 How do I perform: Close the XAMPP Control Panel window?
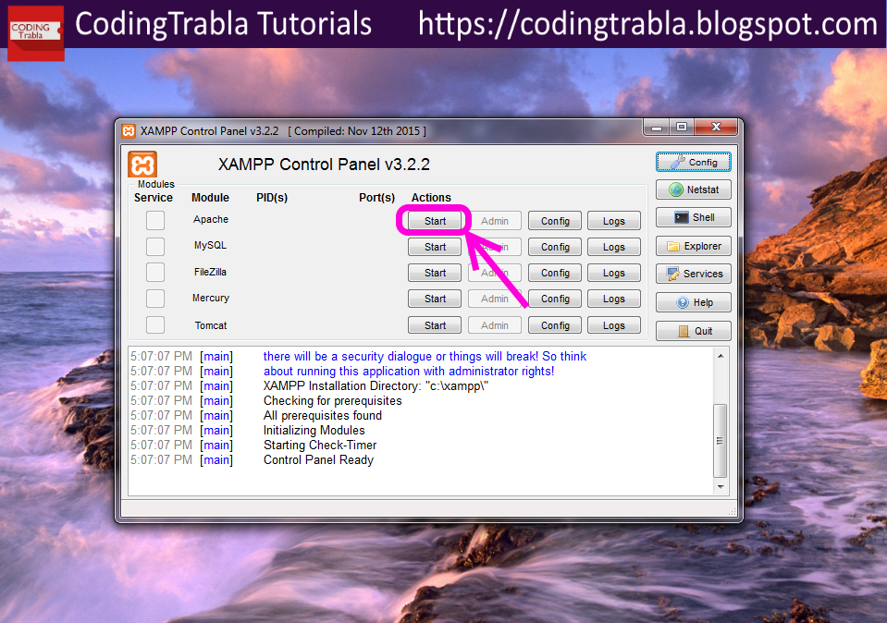(x=716, y=128)
